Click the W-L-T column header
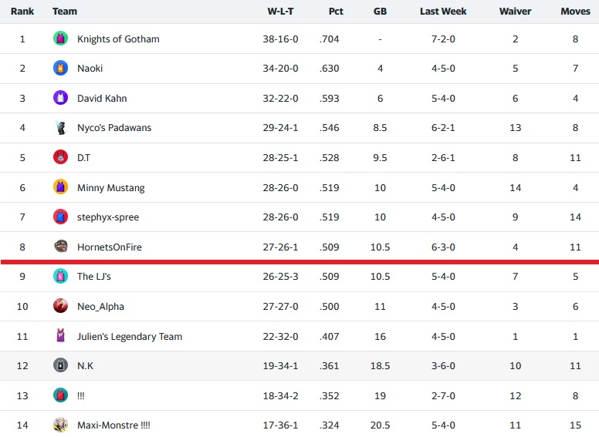 click(280, 12)
